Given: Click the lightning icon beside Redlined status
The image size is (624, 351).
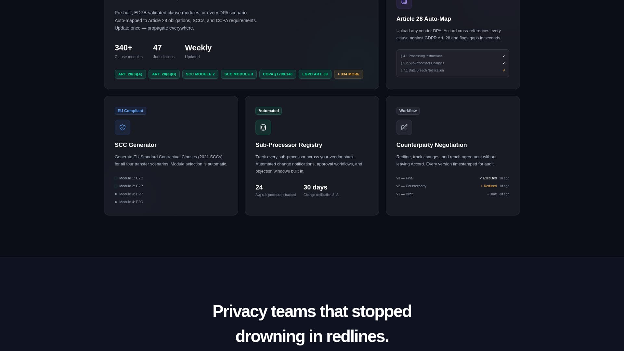Looking at the screenshot, I should (x=481, y=186).
